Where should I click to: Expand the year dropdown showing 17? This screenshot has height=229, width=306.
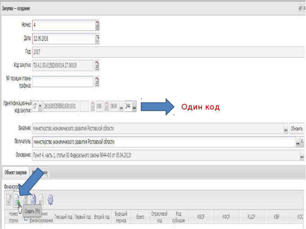tap(40, 106)
